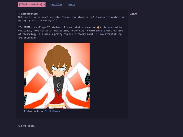Click the "Welcome to my personal website" sentence

tap(39, 17)
